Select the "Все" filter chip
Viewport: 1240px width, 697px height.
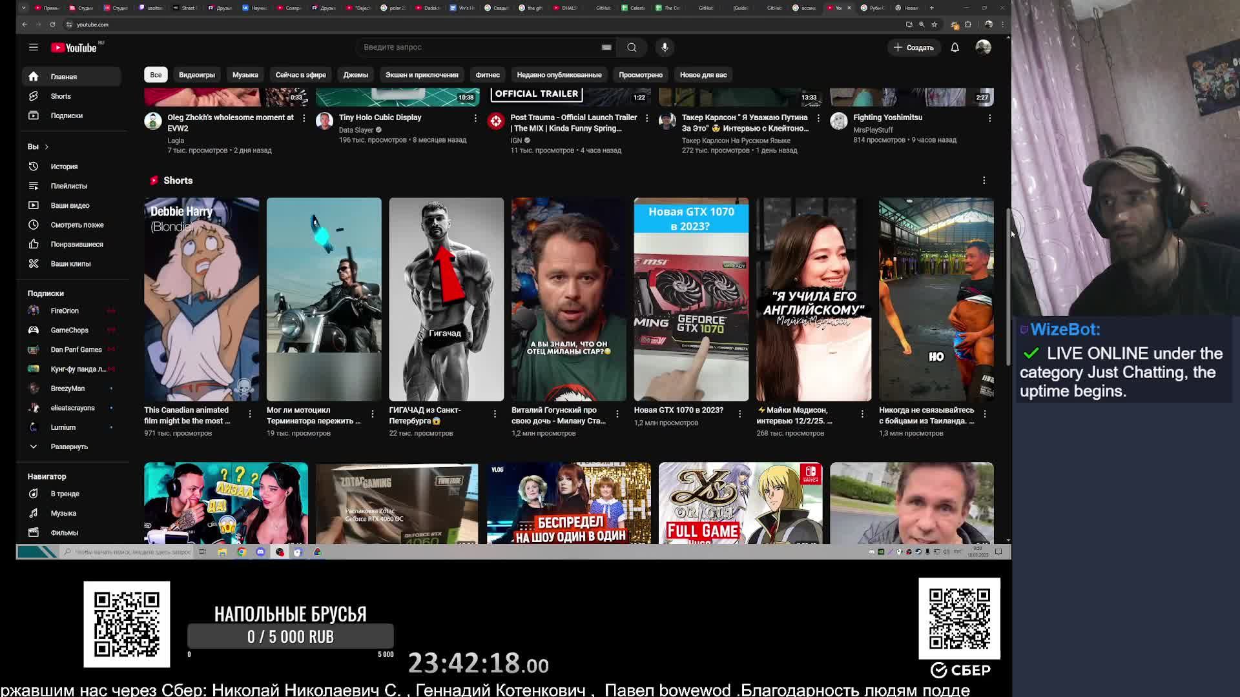coord(156,75)
